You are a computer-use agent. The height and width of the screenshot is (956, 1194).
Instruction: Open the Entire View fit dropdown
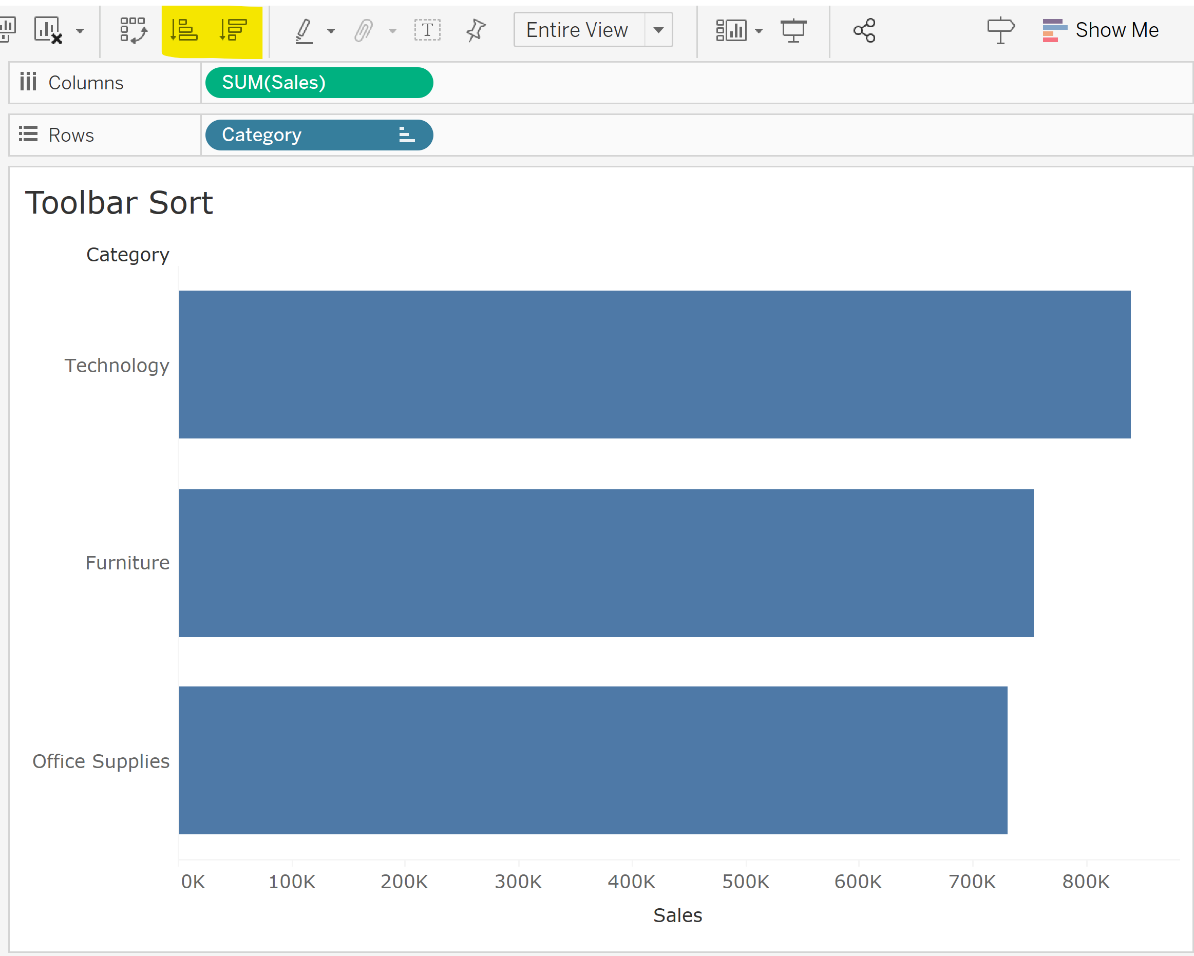(x=658, y=30)
